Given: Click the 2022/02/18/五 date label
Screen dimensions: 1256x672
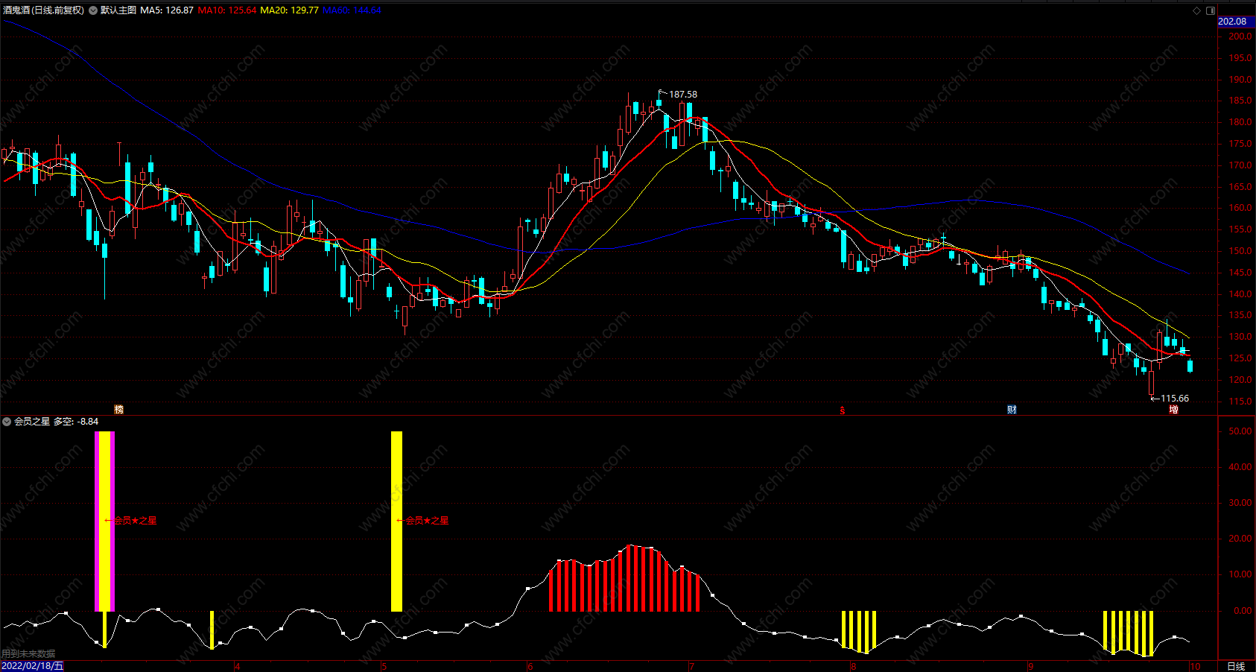Looking at the screenshot, I should pyautogui.click(x=32, y=666).
